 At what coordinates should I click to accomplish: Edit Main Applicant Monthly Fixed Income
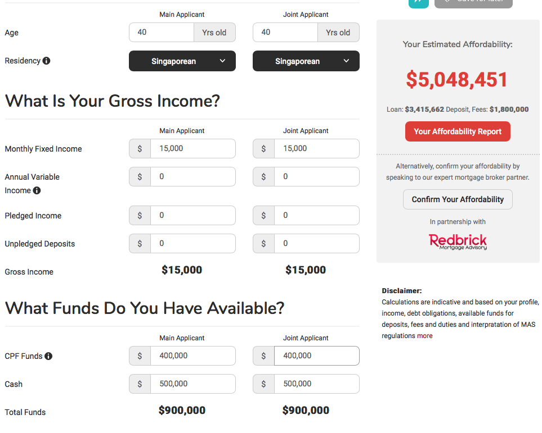pos(192,149)
